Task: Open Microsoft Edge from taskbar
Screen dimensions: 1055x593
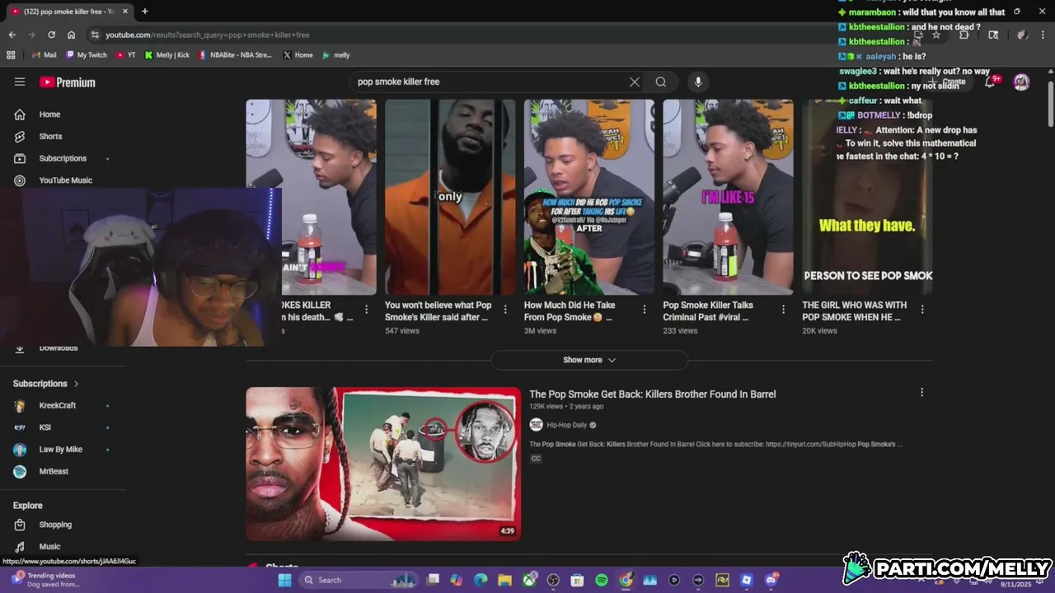Action: click(481, 580)
